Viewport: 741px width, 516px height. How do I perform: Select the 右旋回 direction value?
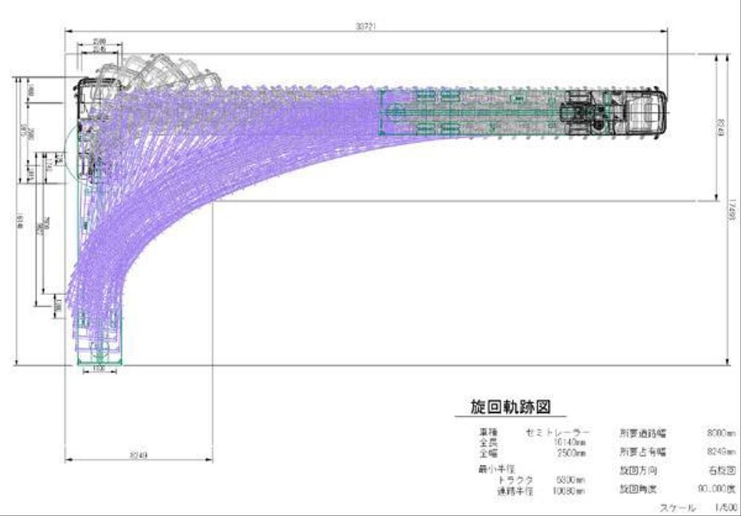[x=723, y=471]
